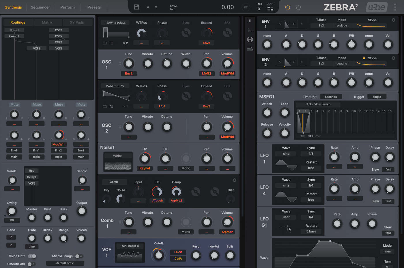
Task: Mute the first mixer lane
Action: coord(14,104)
